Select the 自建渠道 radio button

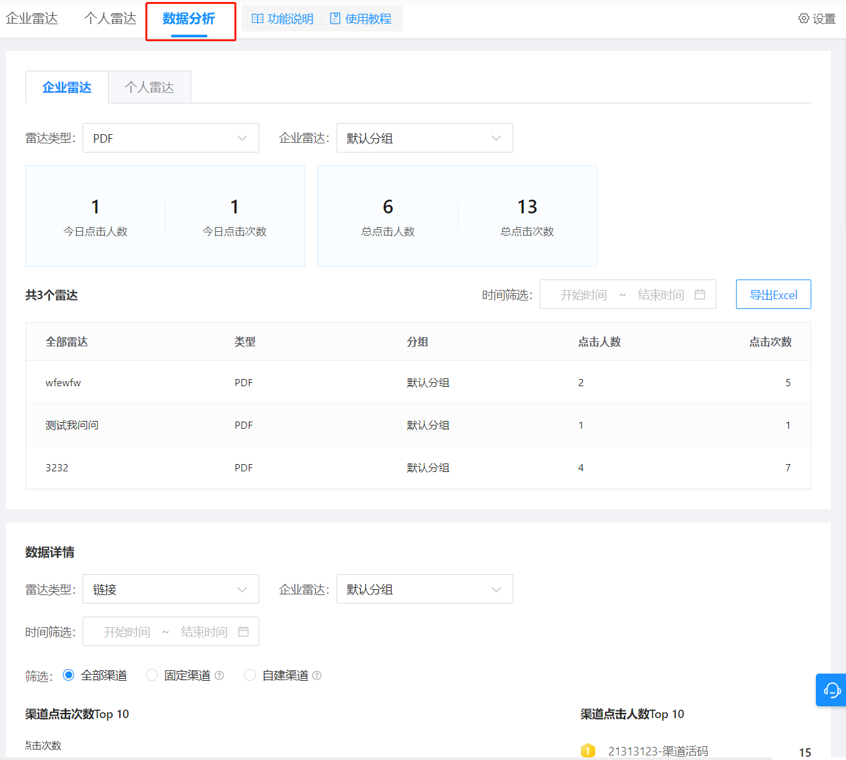click(249, 675)
